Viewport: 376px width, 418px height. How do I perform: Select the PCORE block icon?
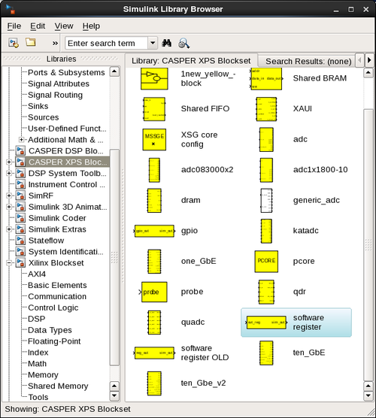pyautogui.click(x=266, y=262)
